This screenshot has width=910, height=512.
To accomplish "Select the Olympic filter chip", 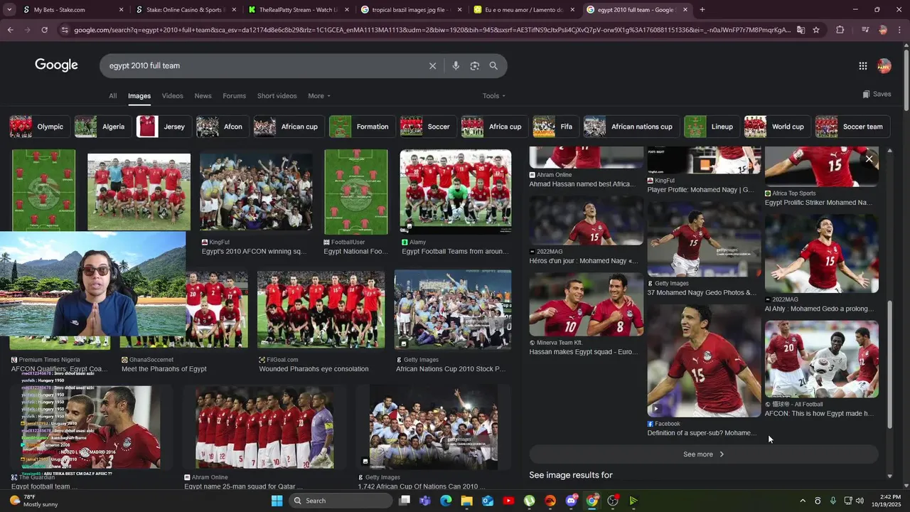I will (x=39, y=127).
